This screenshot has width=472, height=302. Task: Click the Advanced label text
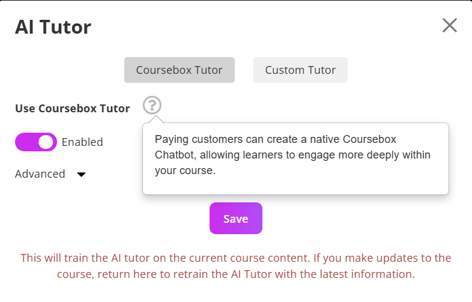coord(40,174)
